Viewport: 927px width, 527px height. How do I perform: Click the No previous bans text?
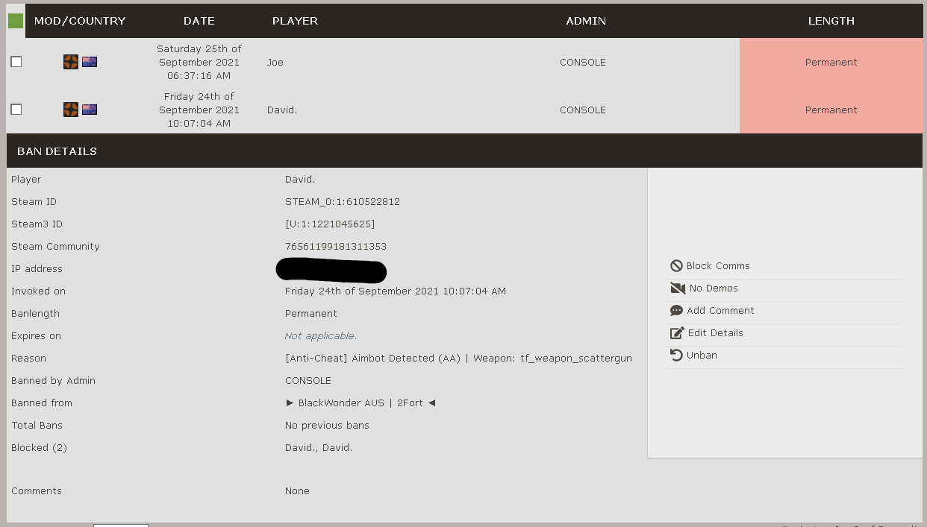point(327,425)
